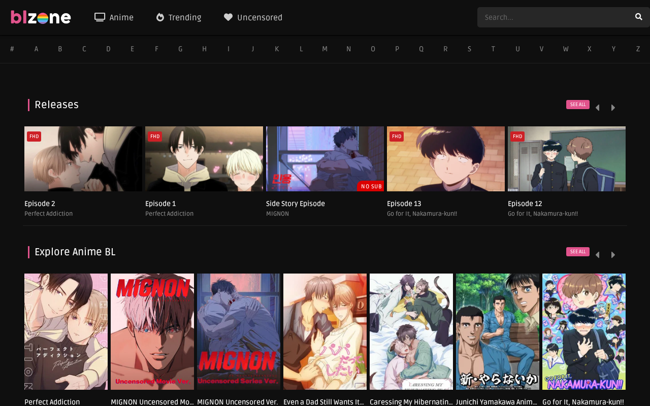This screenshot has width=650, height=406.
Task: Filter titles by letter M
Action: (x=324, y=49)
